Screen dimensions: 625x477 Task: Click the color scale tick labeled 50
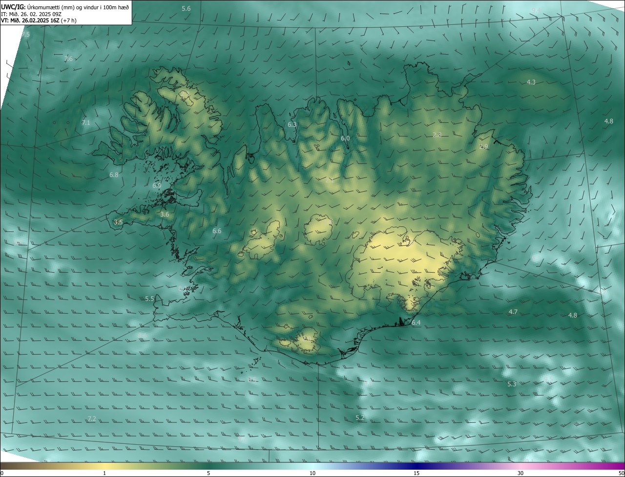click(621, 473)
